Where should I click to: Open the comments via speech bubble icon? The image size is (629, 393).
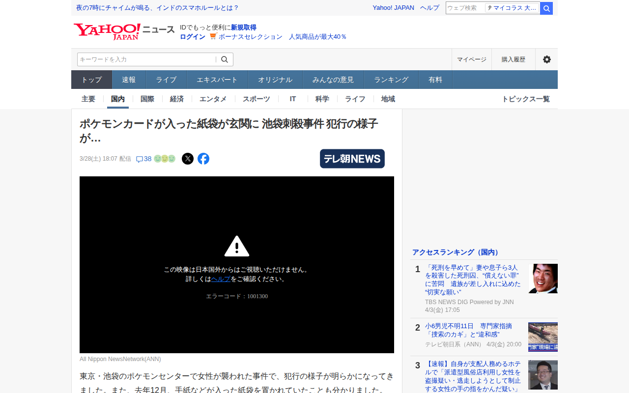140,159
